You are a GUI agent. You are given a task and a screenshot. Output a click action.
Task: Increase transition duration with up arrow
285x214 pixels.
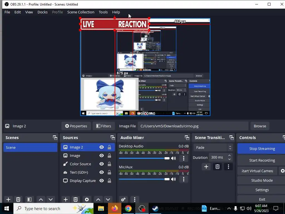pos(229,155)
